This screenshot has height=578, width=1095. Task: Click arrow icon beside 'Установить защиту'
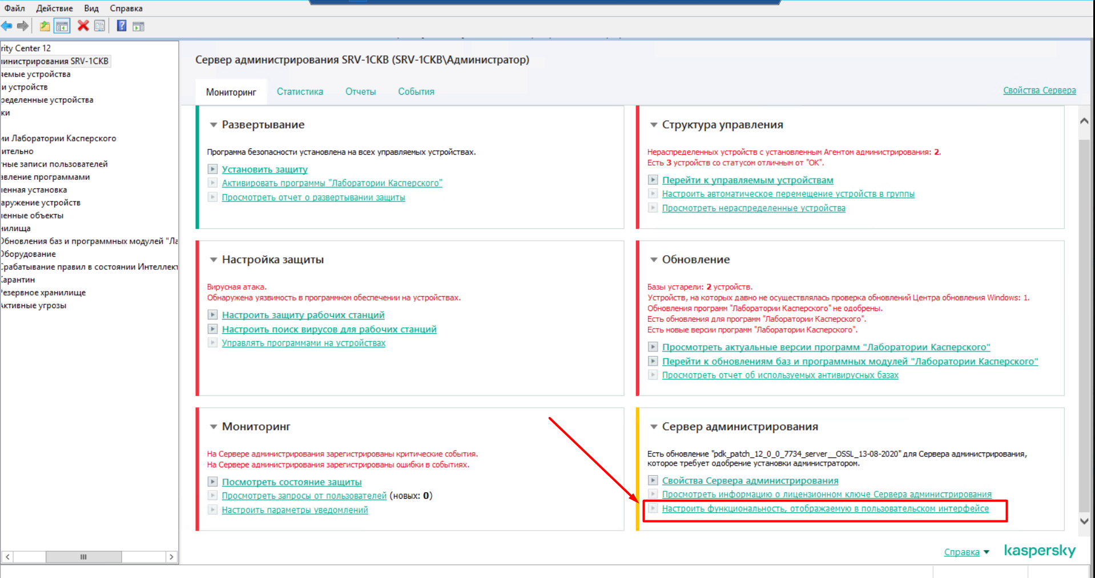[x=212, y=169]
